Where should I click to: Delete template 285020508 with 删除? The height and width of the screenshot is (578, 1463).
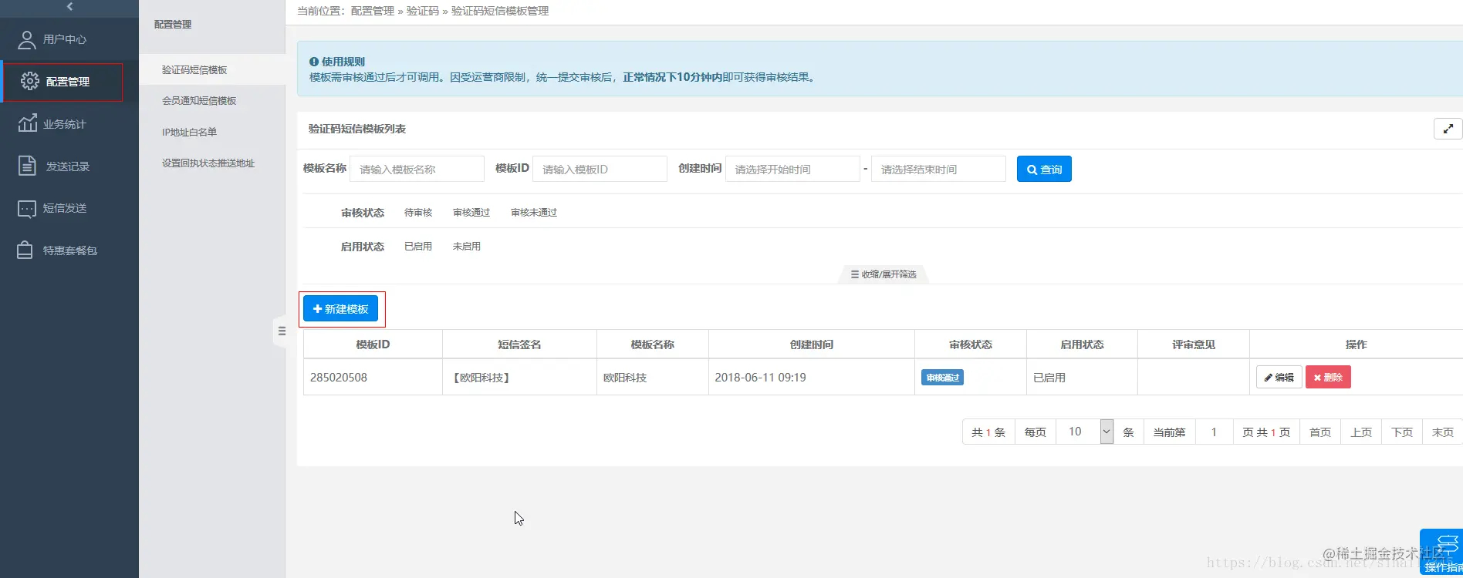click(x=1328, y=377)
